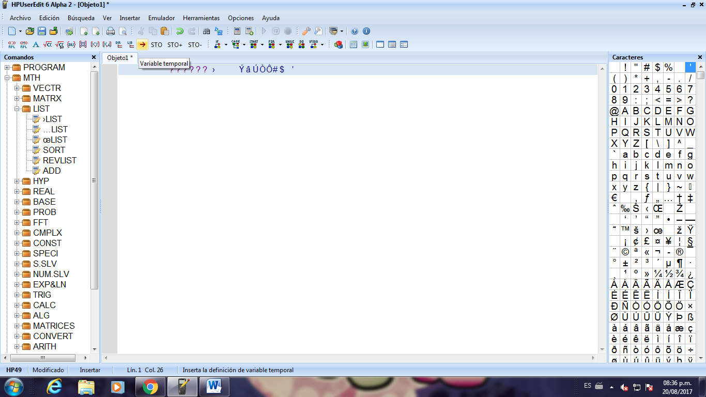This screenshot has width=706, height=397.
Task: Close the Caracteres panel
Action: coord(700,57)
